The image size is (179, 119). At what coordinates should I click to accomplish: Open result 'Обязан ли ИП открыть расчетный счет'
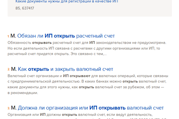66,36
